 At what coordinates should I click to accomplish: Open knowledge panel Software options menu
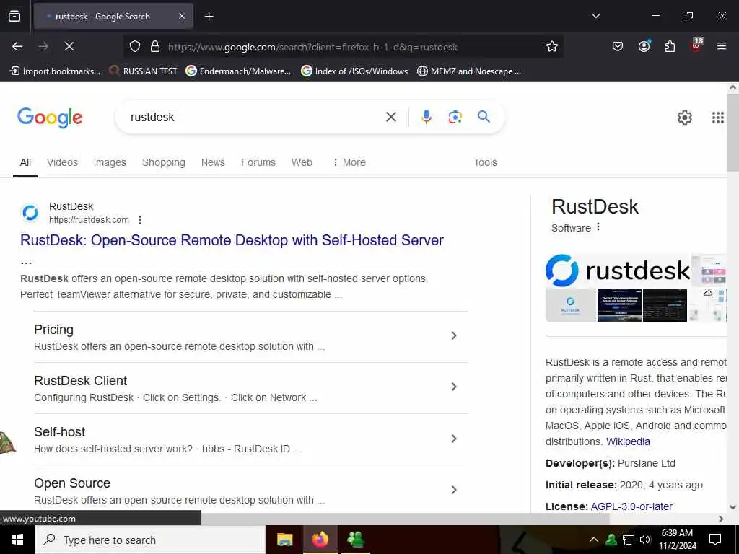tap(598, 227)
